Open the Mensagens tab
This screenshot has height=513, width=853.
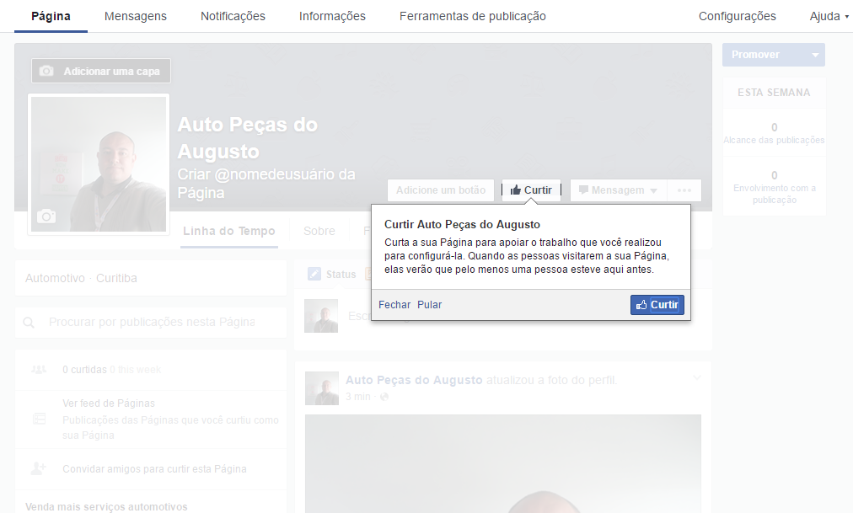(x=136, y=16)
